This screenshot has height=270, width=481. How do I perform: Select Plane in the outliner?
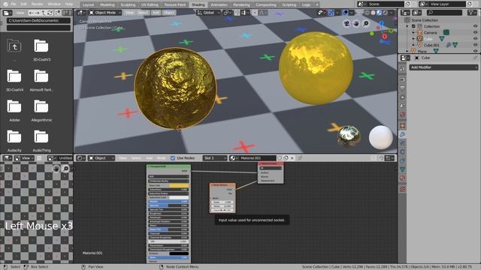(422, 51)
